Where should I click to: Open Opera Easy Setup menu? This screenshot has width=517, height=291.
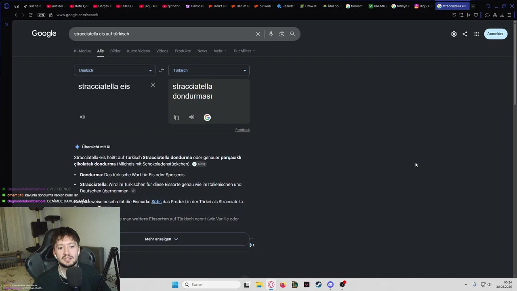[510, 15]
